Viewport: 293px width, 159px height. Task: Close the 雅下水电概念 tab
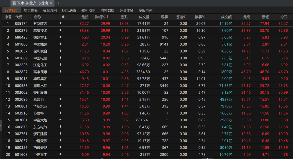point(51,3)
